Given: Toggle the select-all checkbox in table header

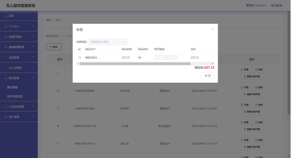Looking at the screenshot, I should [50, 60].
